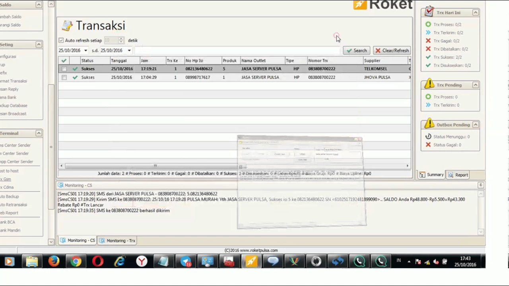Image resolution: width=509 pixels, height=286 pixels.
Task: Sort by the Supplier column header
Action: 385,60
